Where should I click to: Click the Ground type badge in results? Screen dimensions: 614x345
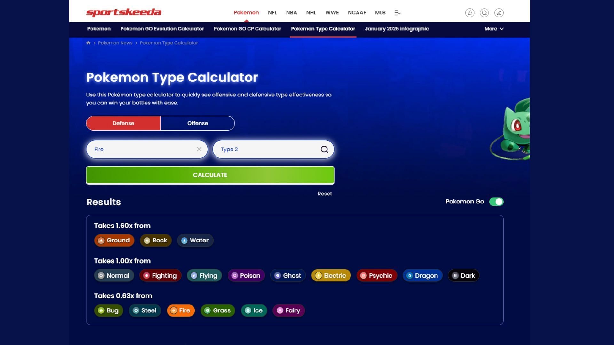[114, 240]
